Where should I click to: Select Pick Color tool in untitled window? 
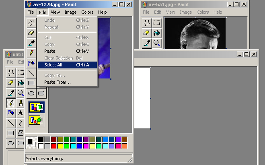11,93
